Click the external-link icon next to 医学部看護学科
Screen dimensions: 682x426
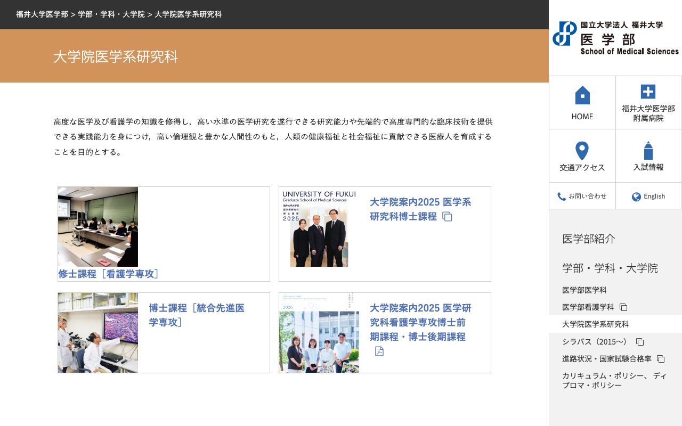(x=623, y=307)
